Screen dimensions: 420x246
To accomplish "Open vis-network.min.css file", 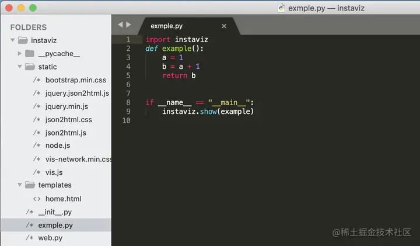I will 78,159.
